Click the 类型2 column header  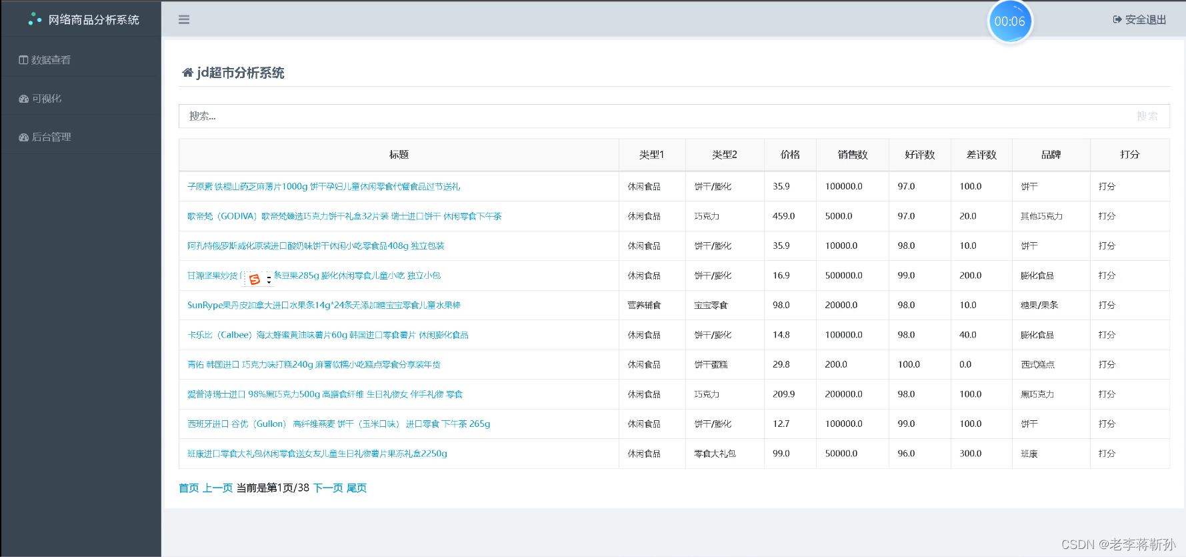tap(724, 155)
